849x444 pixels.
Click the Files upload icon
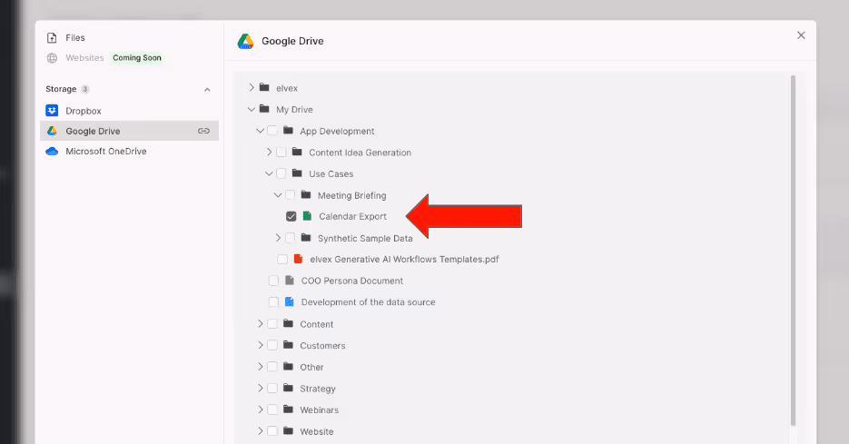pyautogui.click(x=52, y=38)
